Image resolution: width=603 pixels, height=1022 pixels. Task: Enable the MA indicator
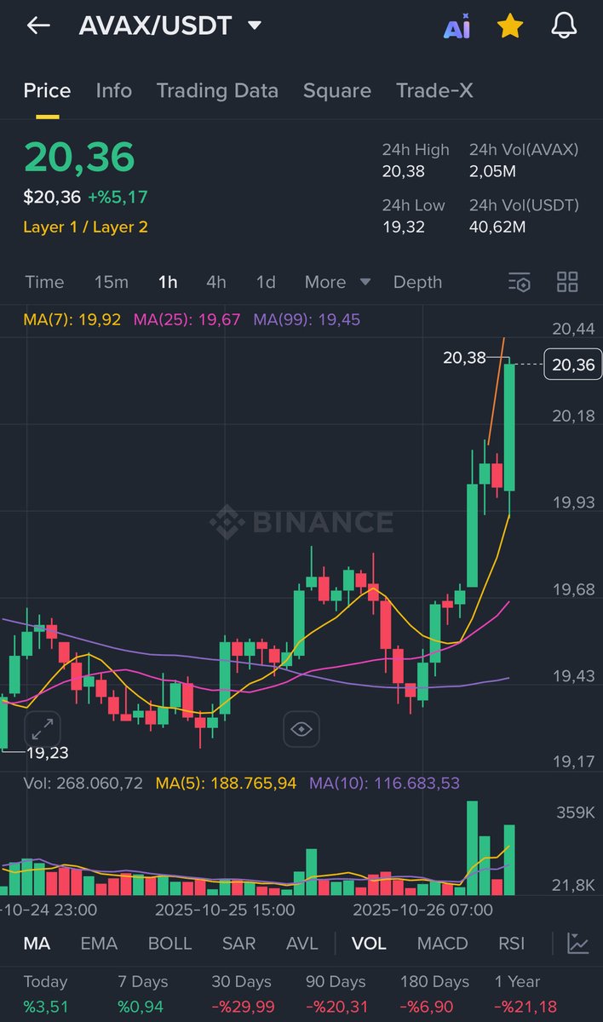[x=37, y=943]
